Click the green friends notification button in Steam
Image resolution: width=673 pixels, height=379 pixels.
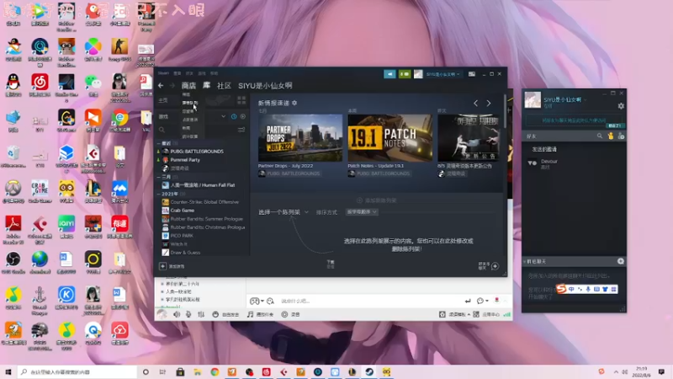coord(405,74)
